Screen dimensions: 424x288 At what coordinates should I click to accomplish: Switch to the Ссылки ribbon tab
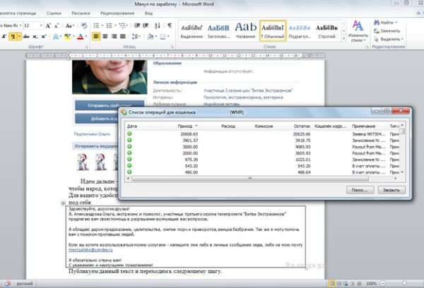pyautogui.click(x=53, y=13)
